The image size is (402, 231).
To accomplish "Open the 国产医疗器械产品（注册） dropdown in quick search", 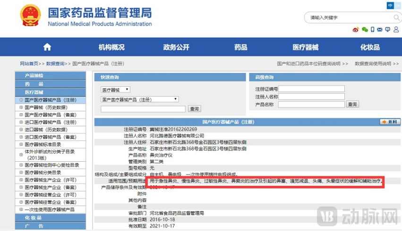I will (x=139, y=99).
